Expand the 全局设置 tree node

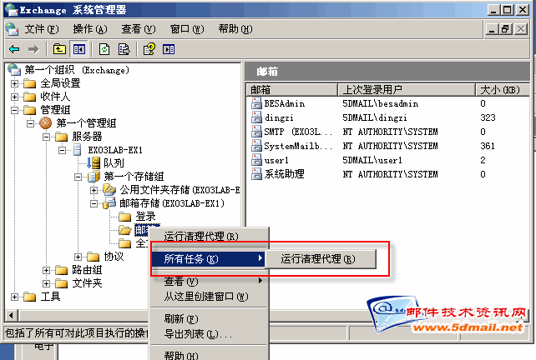(x=14, y=83)
